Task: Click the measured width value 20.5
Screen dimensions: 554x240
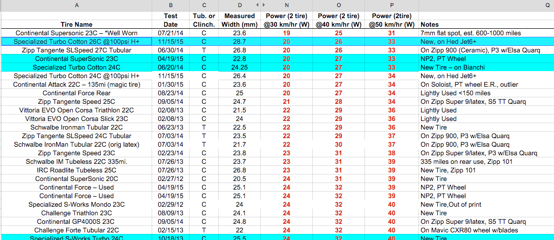Action: 240,178
